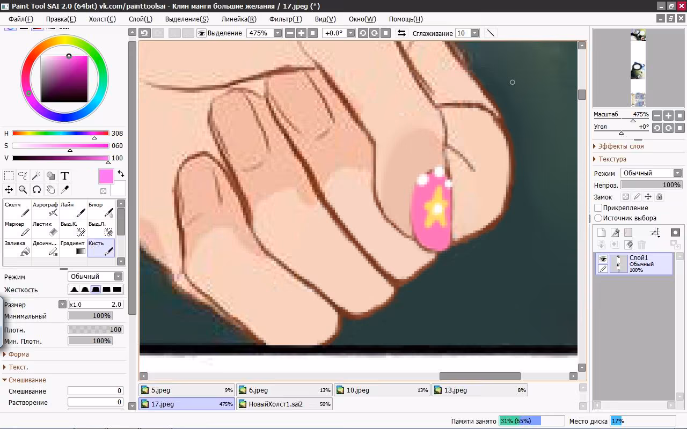This screenshot has height=429, width=687.
Task: Select the shape tool
Action: [x=50, y=176]
